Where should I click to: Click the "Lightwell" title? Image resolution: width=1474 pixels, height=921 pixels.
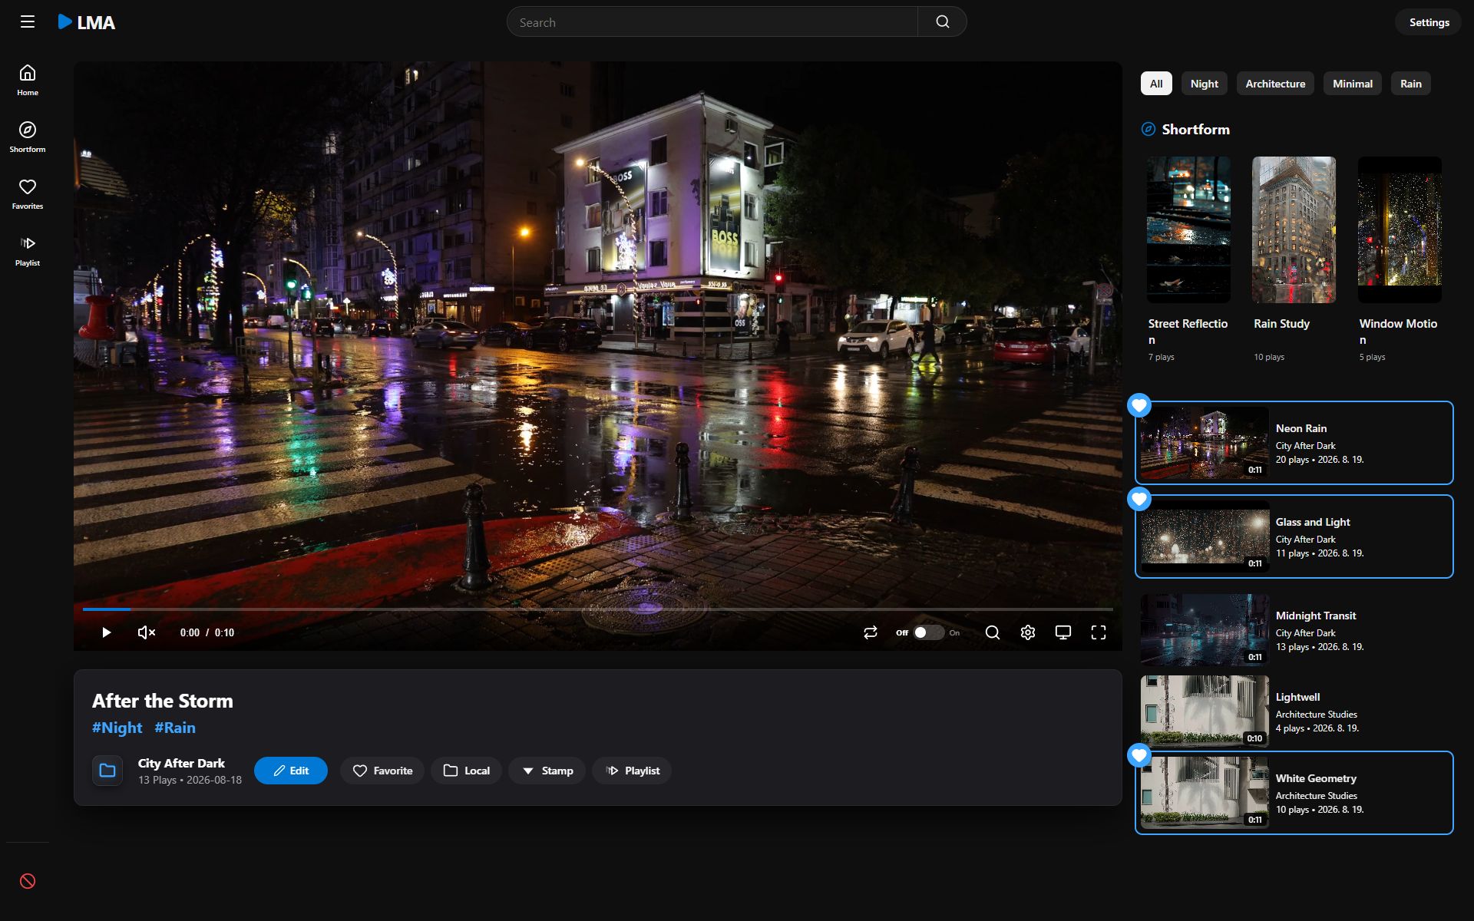[x=1297, y=697]
